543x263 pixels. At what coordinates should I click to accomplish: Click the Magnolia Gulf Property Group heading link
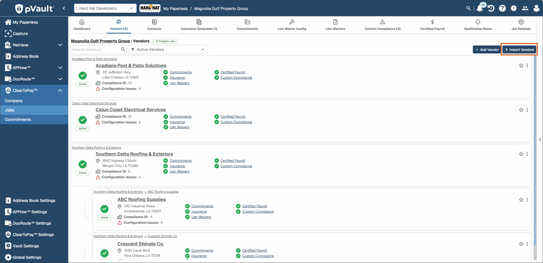[x=101, y=41]
